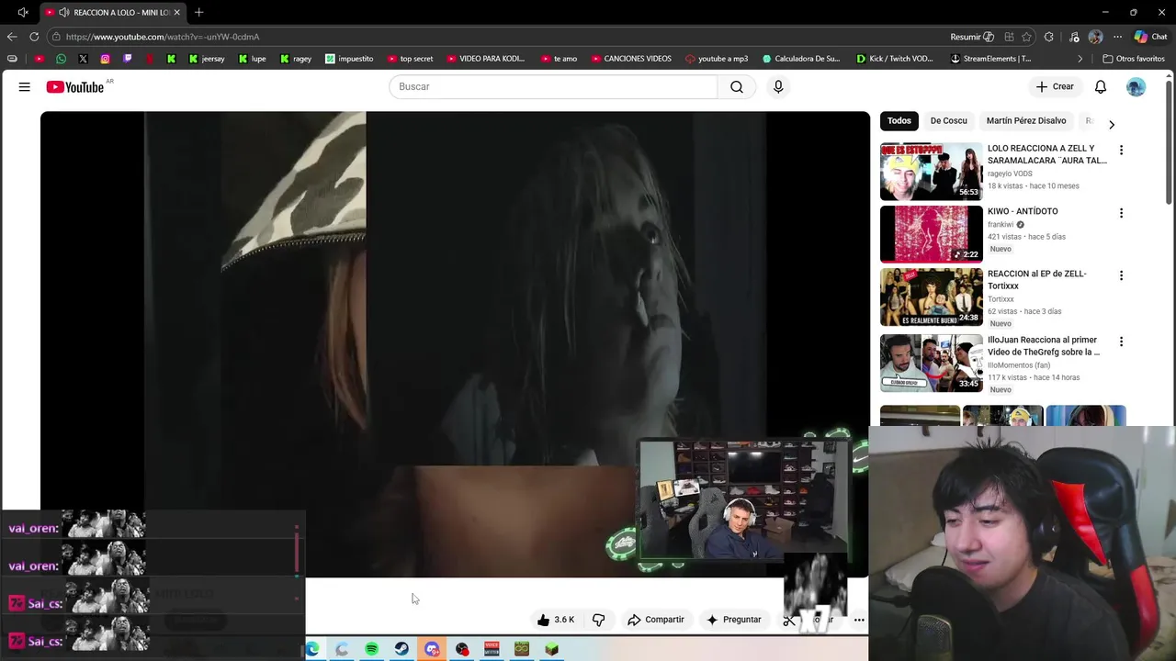Open the ragey Kick bookmark
Screen dimensions: 1176x661
296,59
